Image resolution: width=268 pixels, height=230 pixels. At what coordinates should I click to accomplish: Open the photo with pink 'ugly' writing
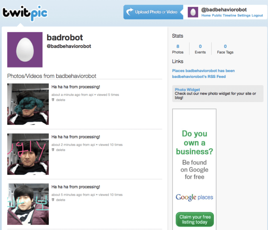[28, 154]
